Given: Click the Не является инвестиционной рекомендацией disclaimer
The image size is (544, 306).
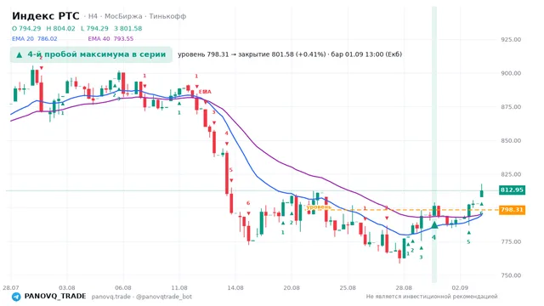Looking at the screenshot, I should (x=432, y=297).
